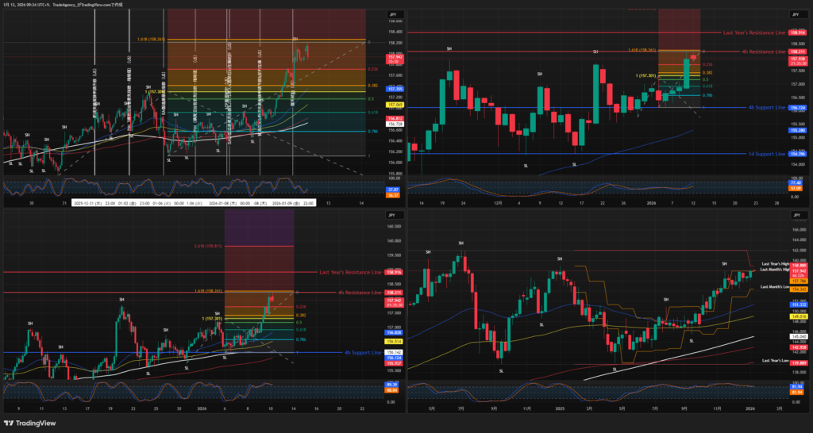Click the 158.916 price tag in the bottom-left chart
Image resolution: width=813 pixels, height=433 pixels.
[x=392, y=272]
